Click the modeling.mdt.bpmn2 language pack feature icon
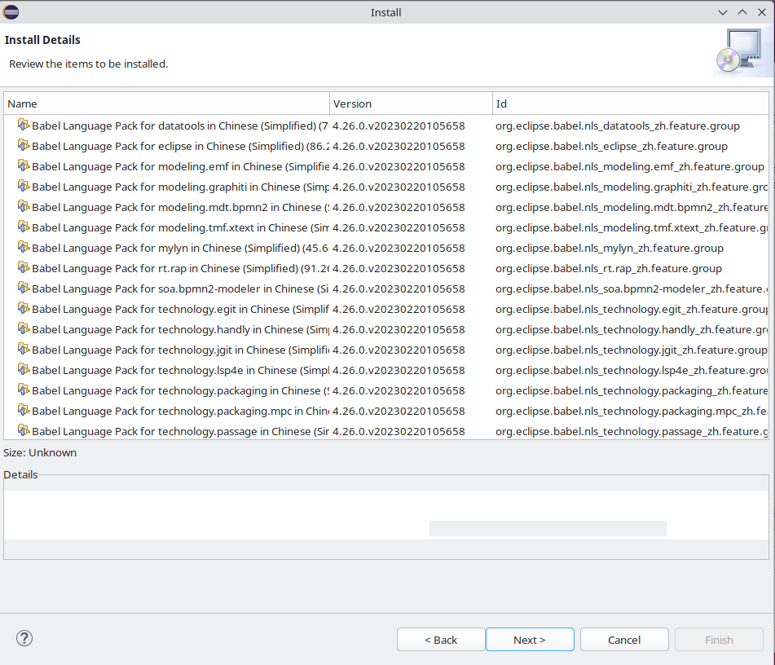This screenshot has width=775, height=665. point(24,205)
